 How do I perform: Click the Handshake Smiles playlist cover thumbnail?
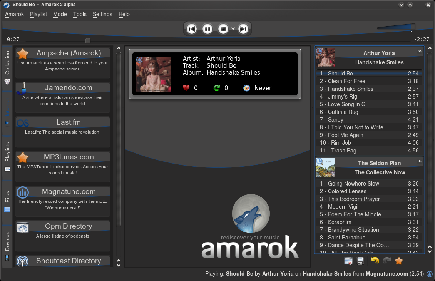326,57
